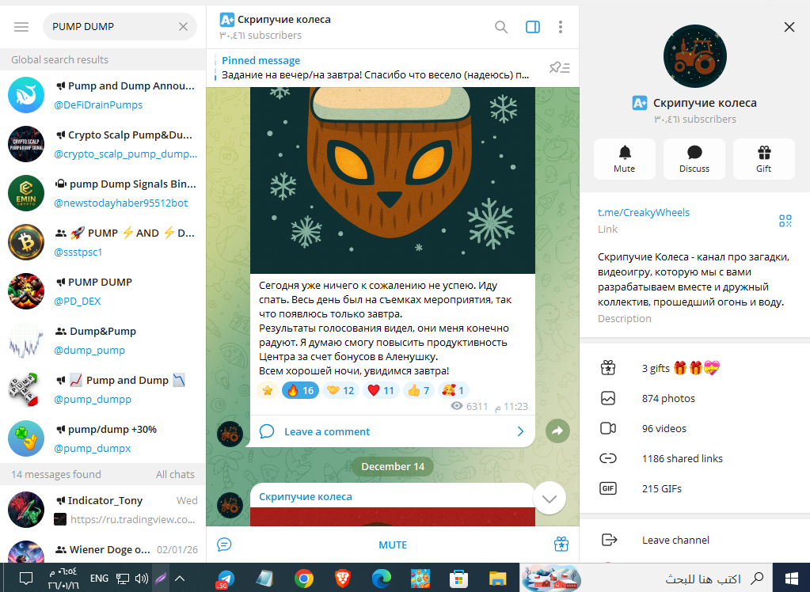Open File Explorer from taskbar
The width and height of the screenshot is (810, 592).
click(x=497, y=578)
